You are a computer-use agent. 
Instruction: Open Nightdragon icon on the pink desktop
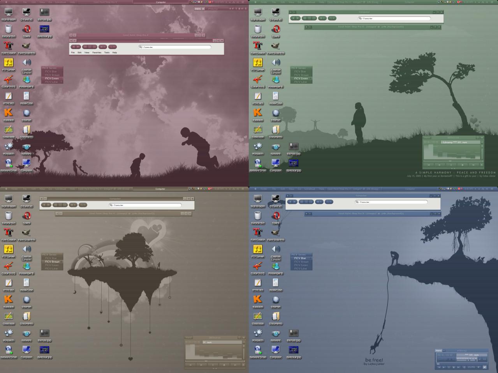click(9, 14)
